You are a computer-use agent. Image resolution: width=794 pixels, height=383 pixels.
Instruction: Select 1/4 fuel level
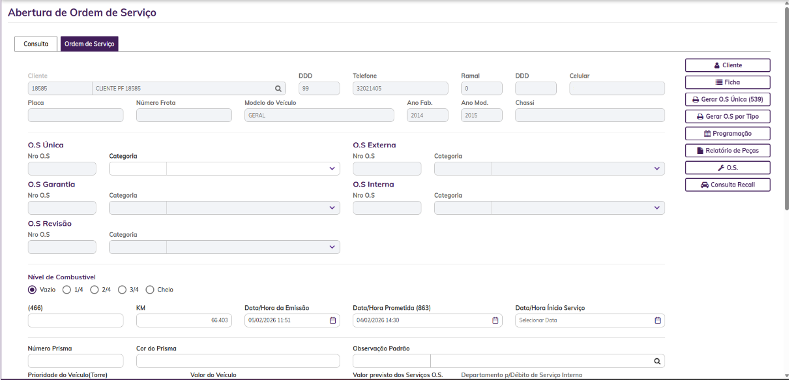click(x=66, y=290)
